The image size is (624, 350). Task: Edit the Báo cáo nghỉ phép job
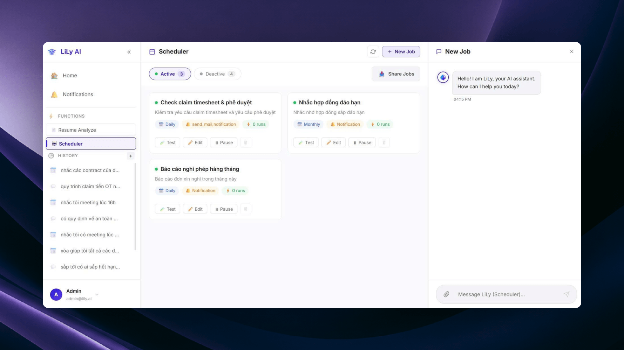[195, 209]
